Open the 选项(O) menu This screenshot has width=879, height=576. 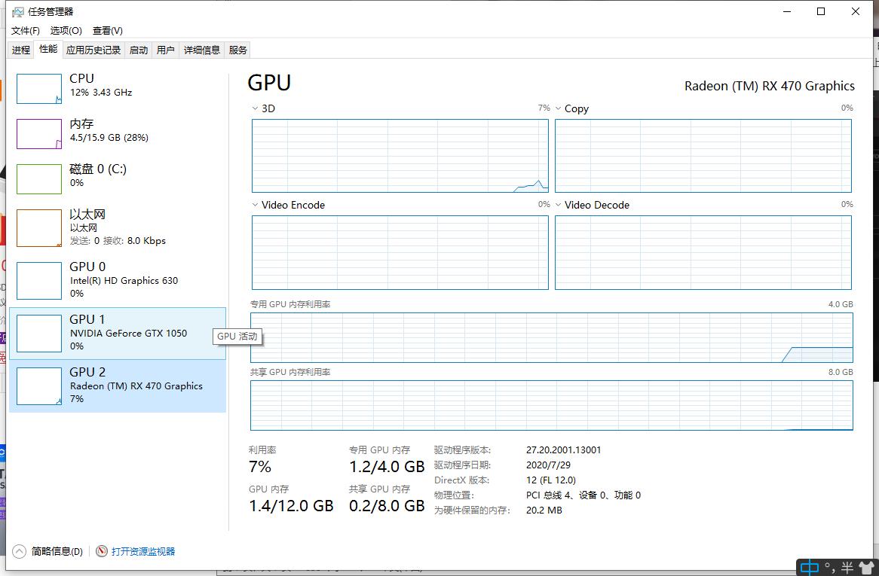66,31
